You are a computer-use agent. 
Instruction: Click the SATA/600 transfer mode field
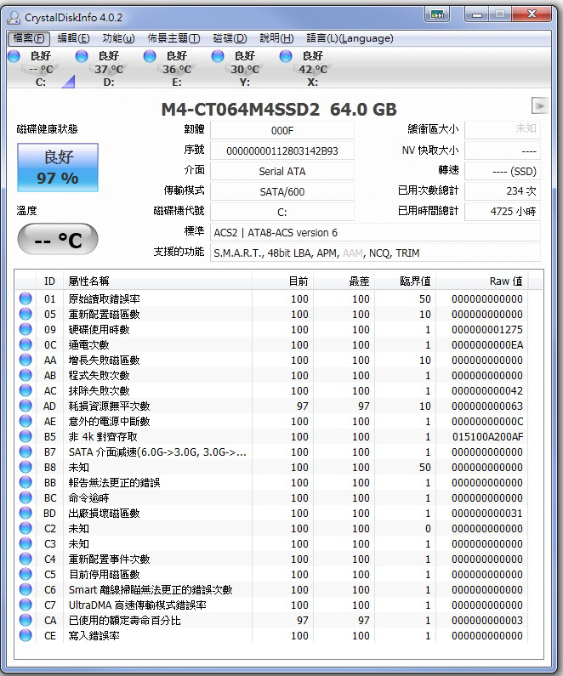pos(282,191)
